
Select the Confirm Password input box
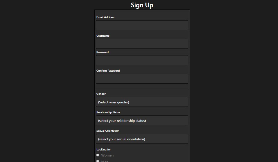point(142,79)
